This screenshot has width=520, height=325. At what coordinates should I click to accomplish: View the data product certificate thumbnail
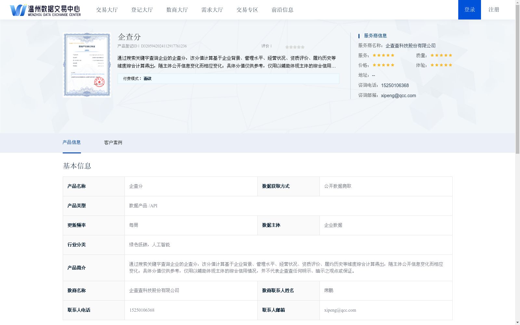86,65
